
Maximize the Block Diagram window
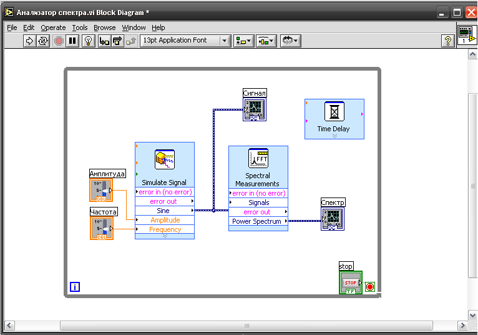pyautogui.click(x=457, y=12)
